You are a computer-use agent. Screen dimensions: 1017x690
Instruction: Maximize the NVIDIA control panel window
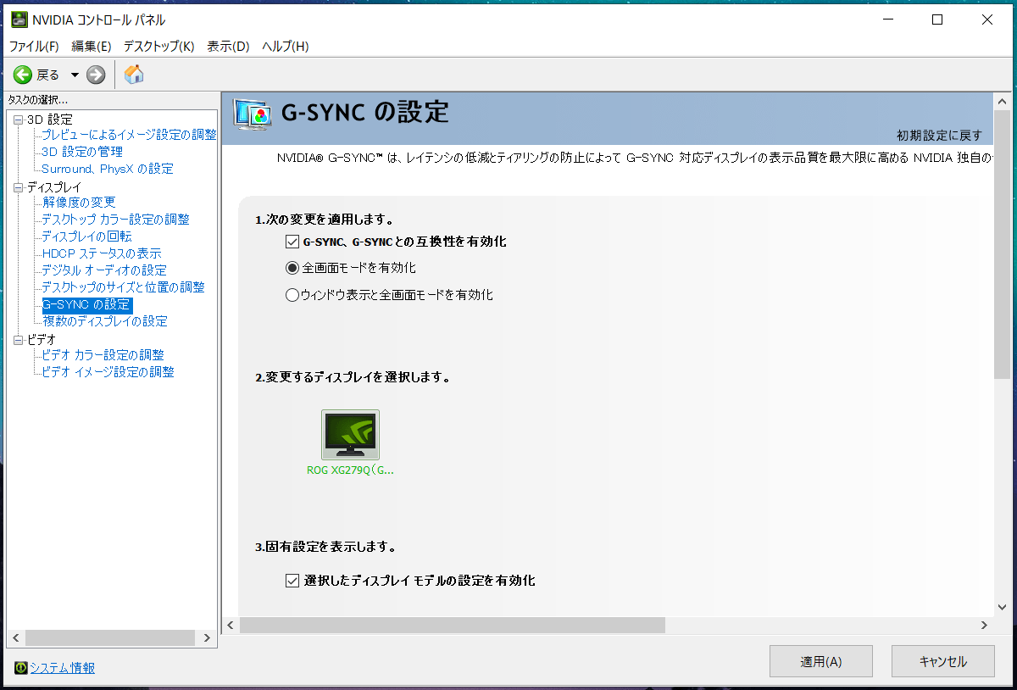937,19
